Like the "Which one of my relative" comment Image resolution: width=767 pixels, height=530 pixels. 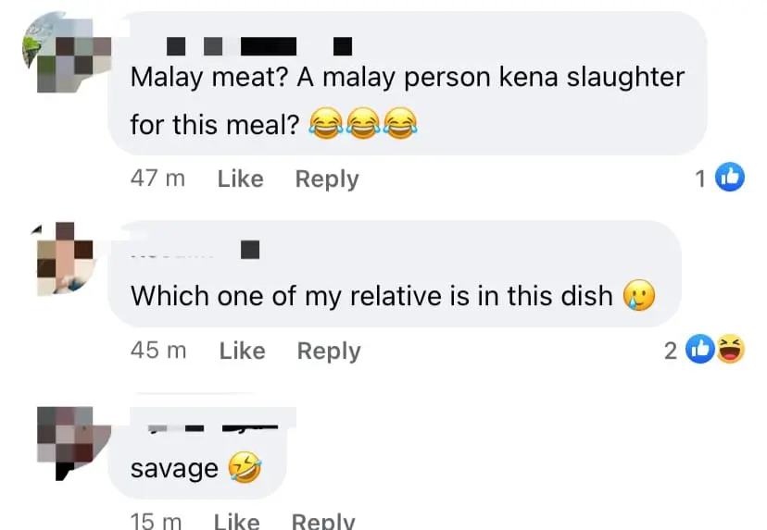tap(242, 351)
